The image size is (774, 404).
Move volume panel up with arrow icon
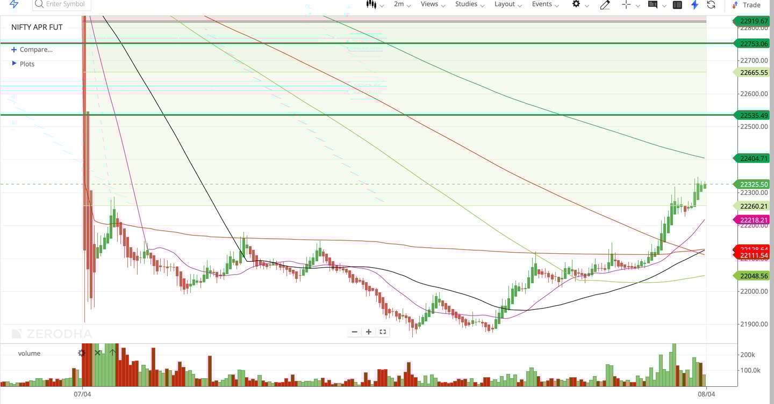[x=112, y=353]
